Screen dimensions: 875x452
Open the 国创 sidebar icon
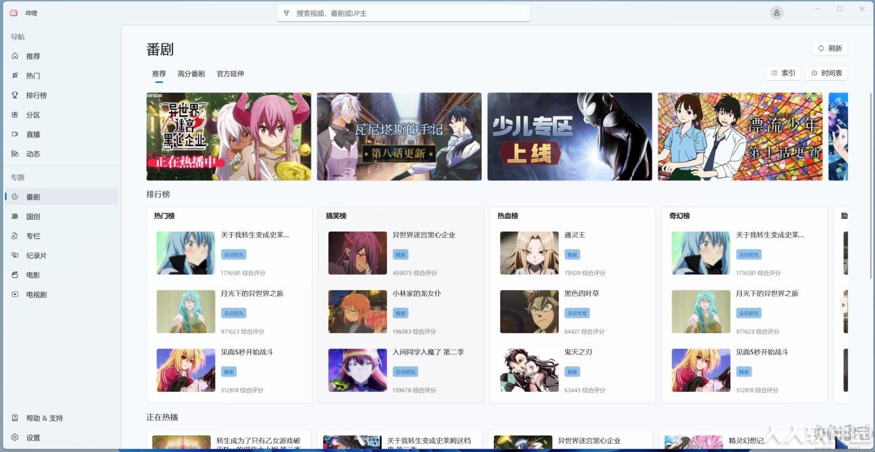[15, 216]
